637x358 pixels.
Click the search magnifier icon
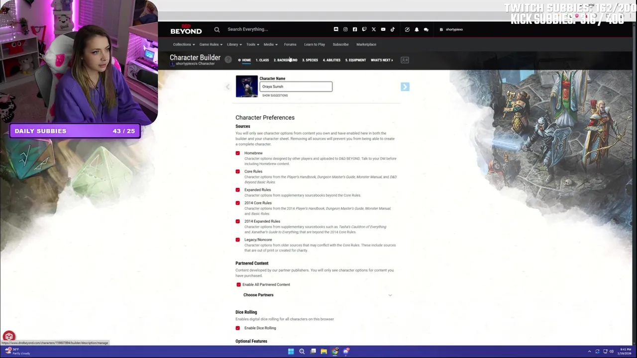(217, 29)
